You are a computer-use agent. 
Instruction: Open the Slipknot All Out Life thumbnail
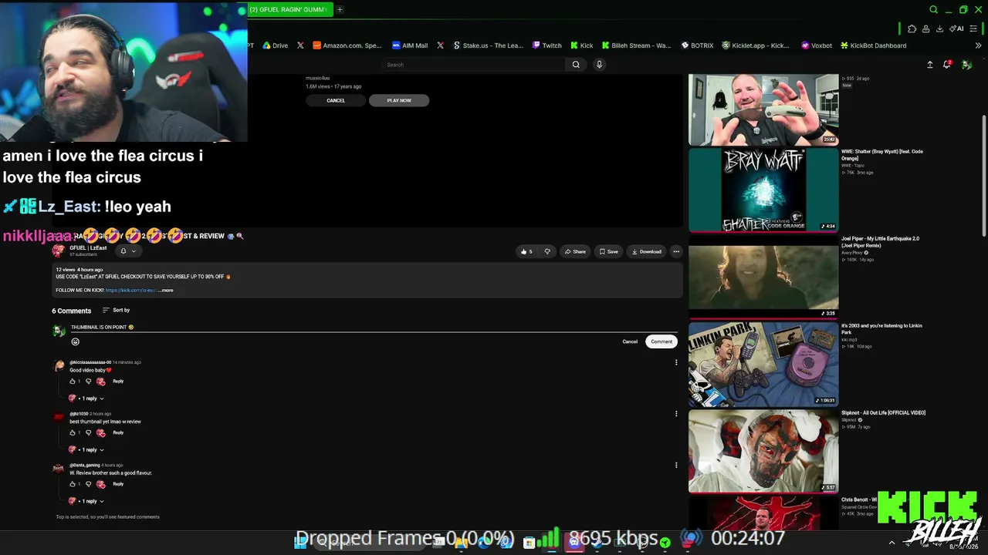763,451
